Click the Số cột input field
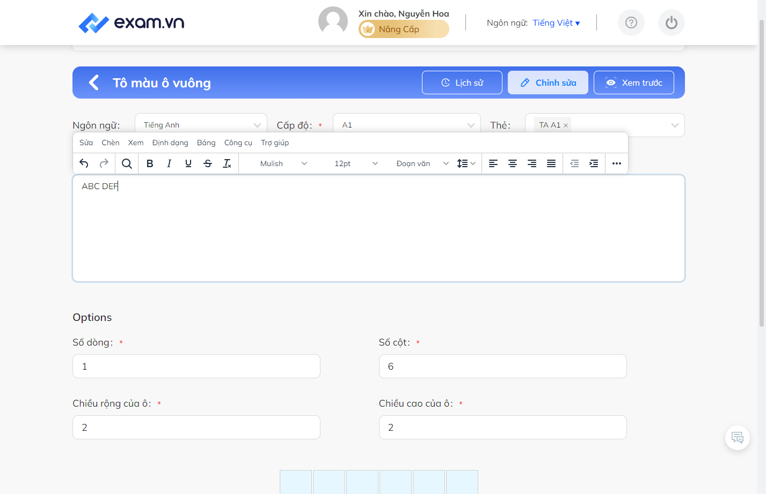Viewport: 766px width, 494px height. point(503,366)
